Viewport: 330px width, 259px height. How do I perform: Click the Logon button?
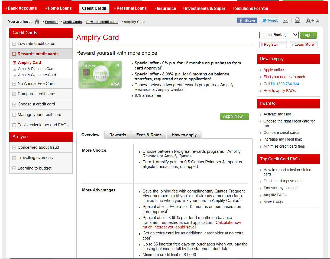tap(308, 35)
